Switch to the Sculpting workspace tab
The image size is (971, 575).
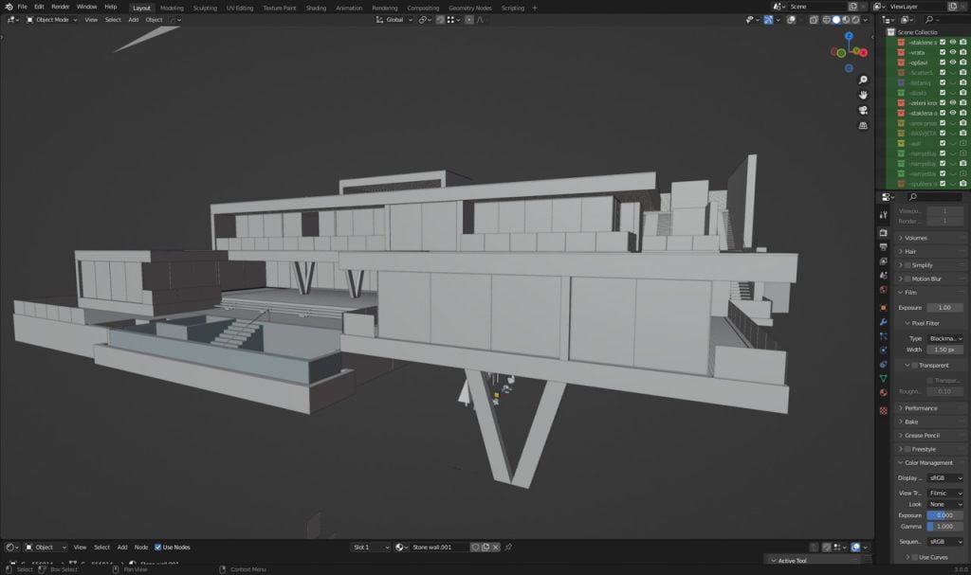(x=205, y=8)
